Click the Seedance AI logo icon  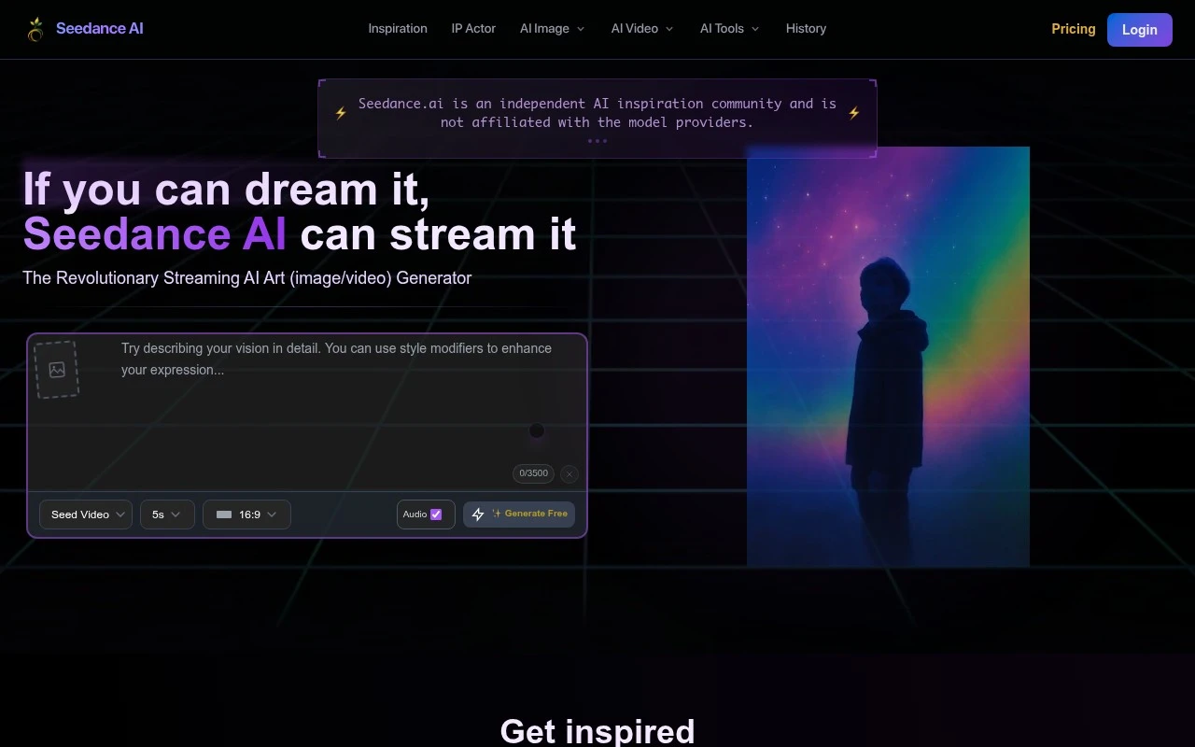35,29
